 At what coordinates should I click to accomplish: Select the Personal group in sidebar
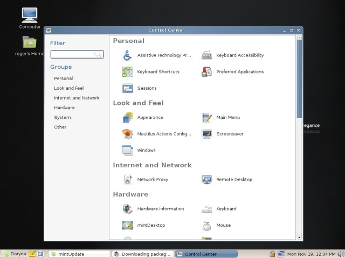click(x=64, y=78)
